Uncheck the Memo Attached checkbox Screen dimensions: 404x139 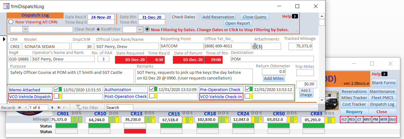click(x=56, y=89)
